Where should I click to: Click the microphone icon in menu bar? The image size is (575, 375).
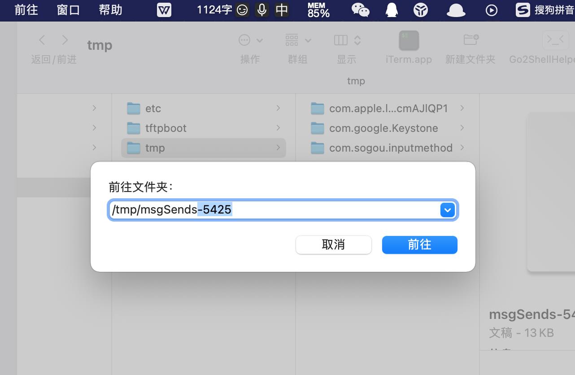click(x=262, y=10)
